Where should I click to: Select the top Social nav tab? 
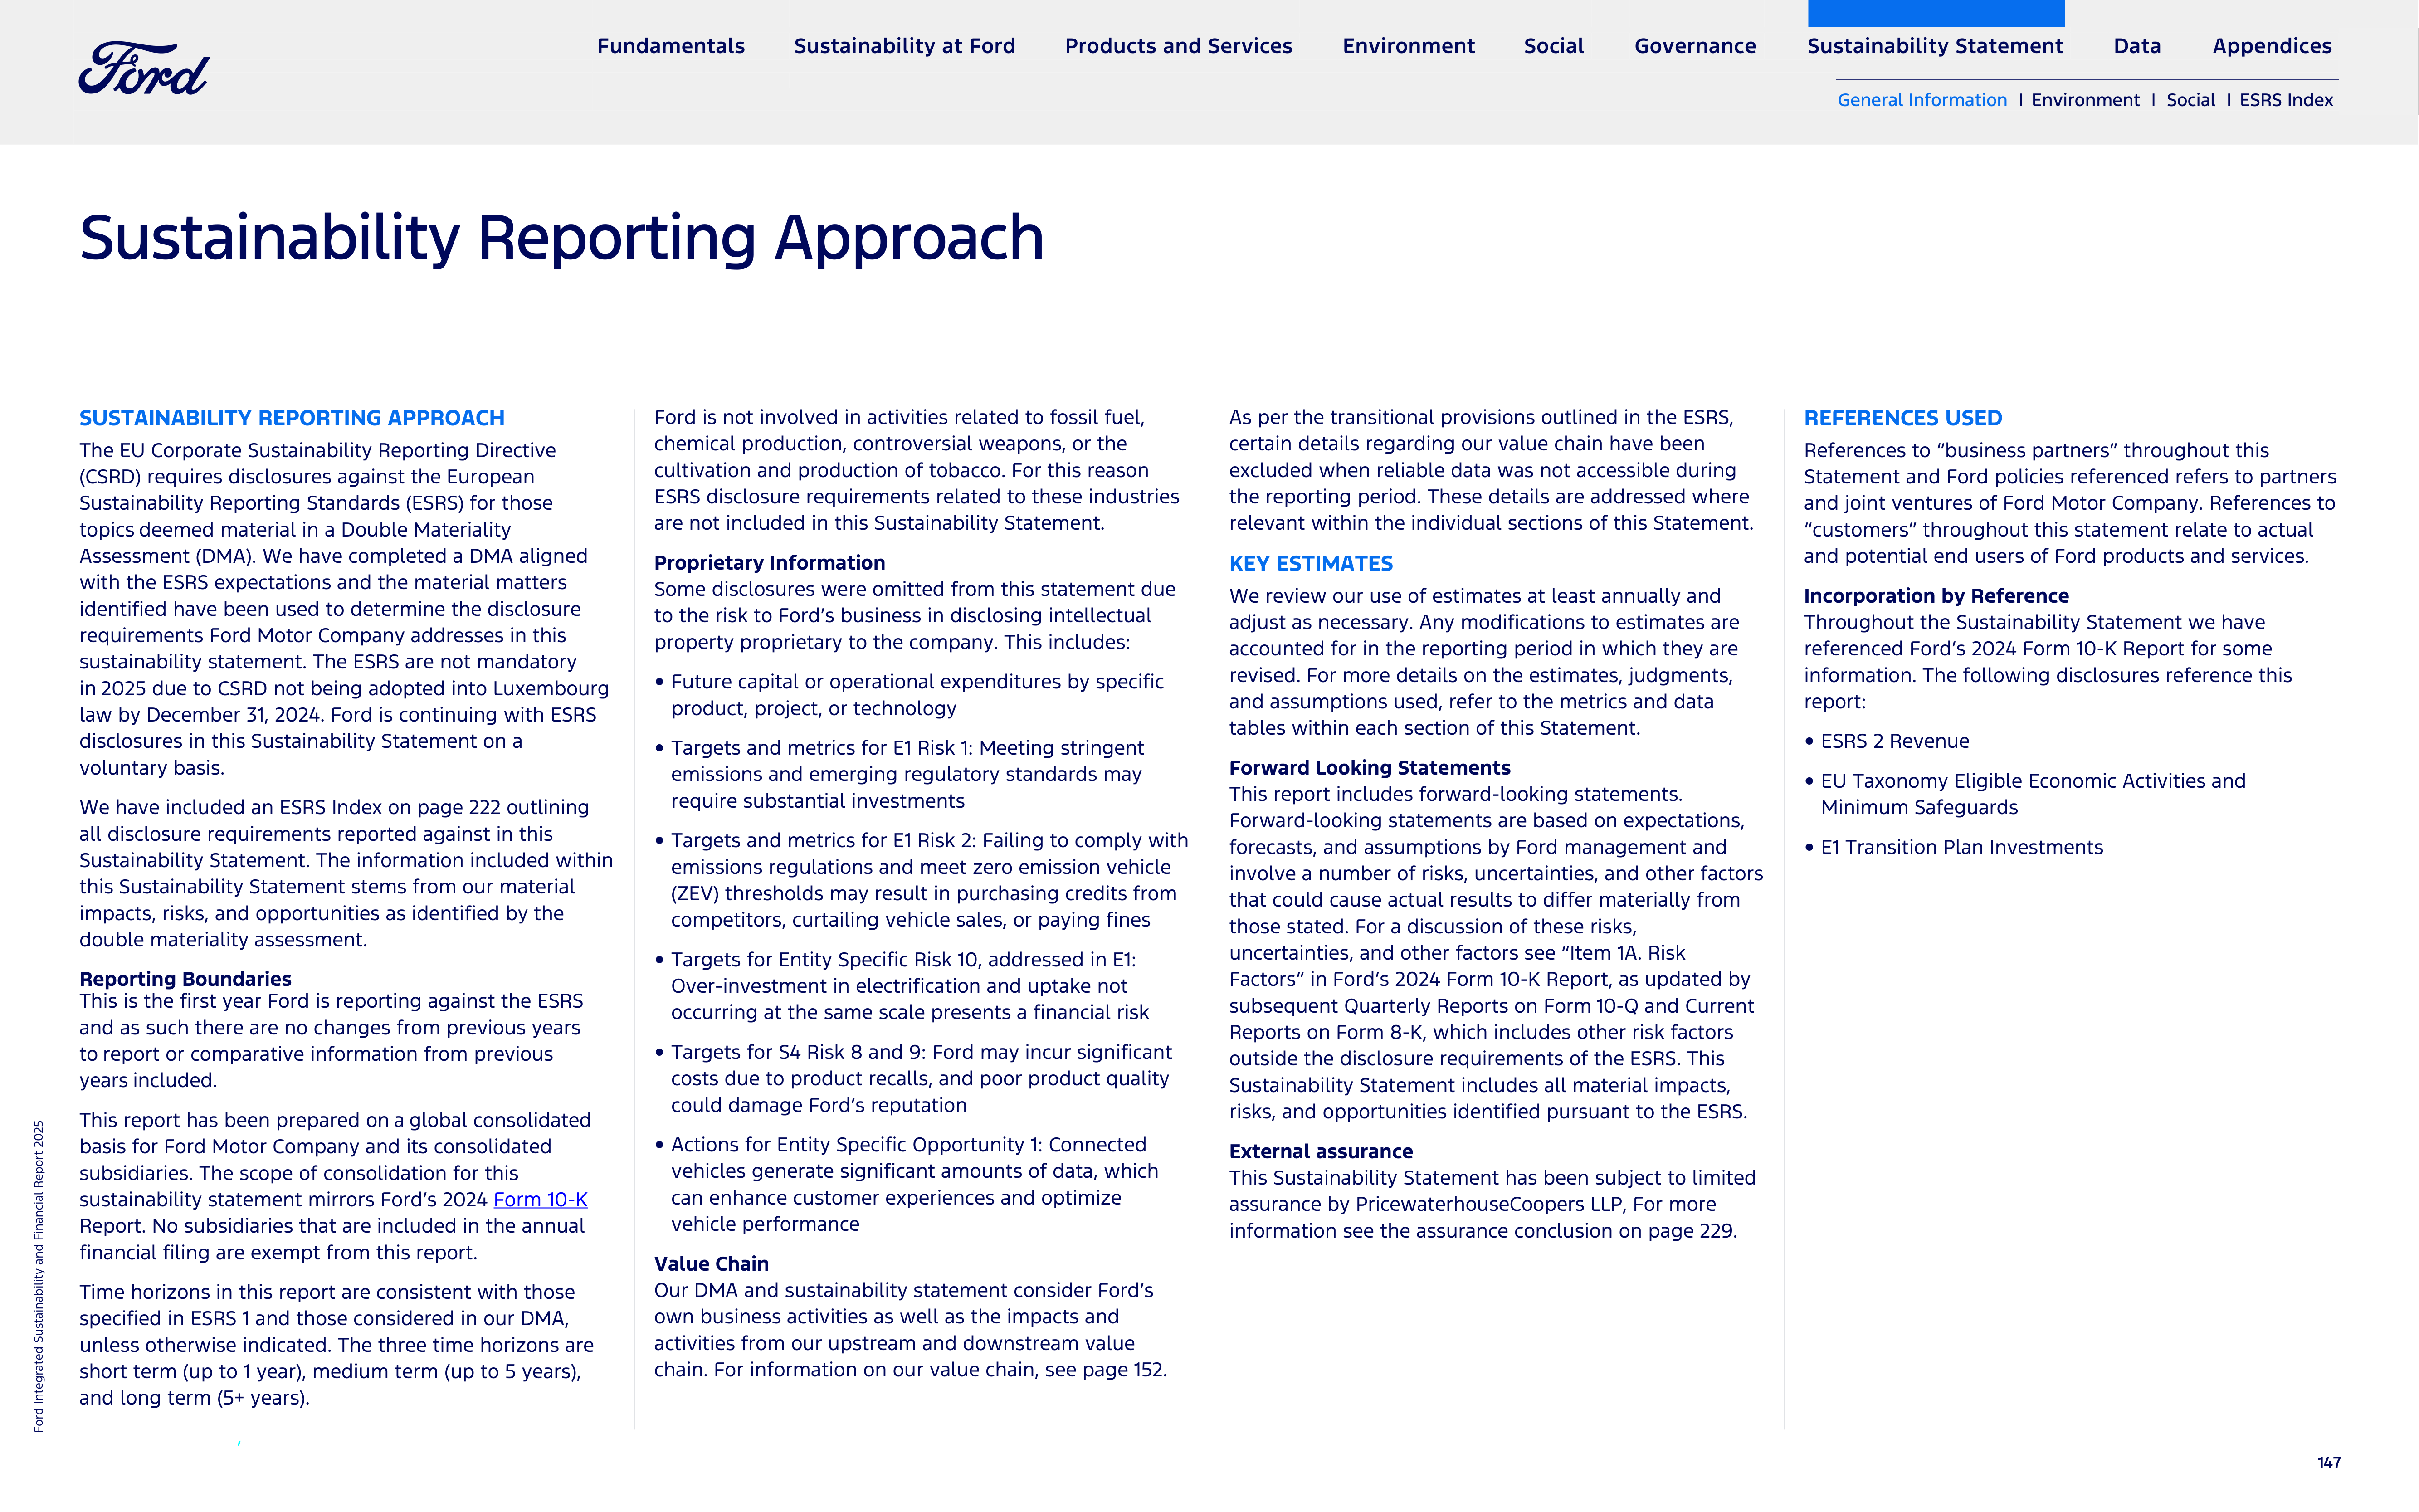tap(1554, 46)
